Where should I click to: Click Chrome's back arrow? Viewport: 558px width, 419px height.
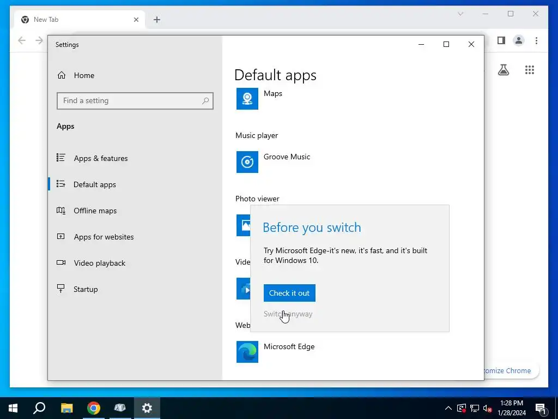pos(22,40)
